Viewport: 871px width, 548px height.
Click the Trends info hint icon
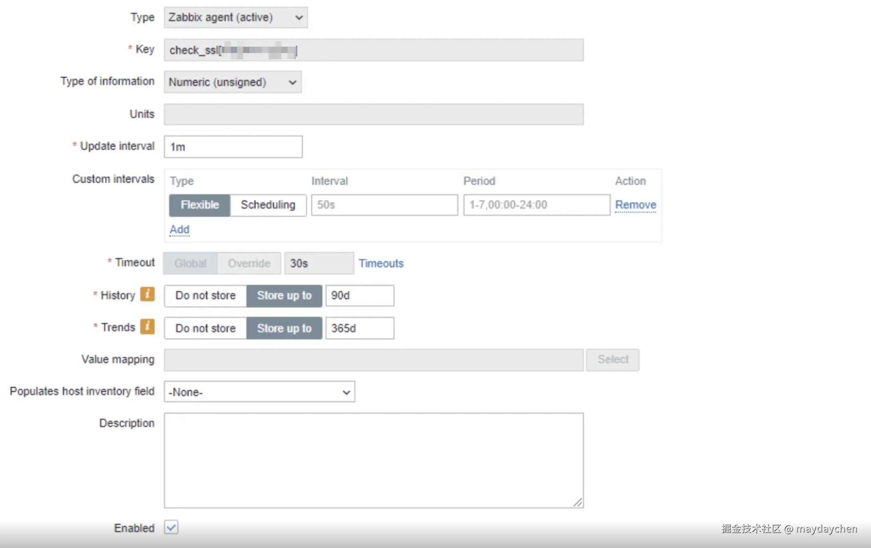[147, 326]
